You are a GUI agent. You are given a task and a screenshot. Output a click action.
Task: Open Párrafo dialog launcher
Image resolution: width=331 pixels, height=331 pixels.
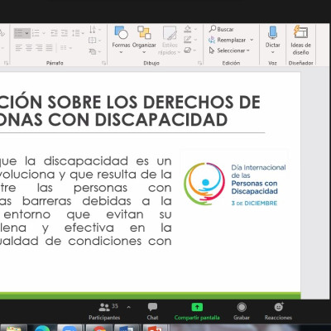tap(103, 63)
